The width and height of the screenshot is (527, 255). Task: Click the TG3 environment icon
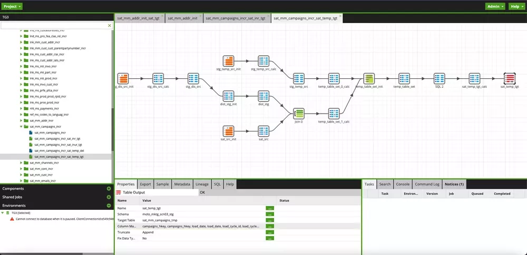[8, 213]
